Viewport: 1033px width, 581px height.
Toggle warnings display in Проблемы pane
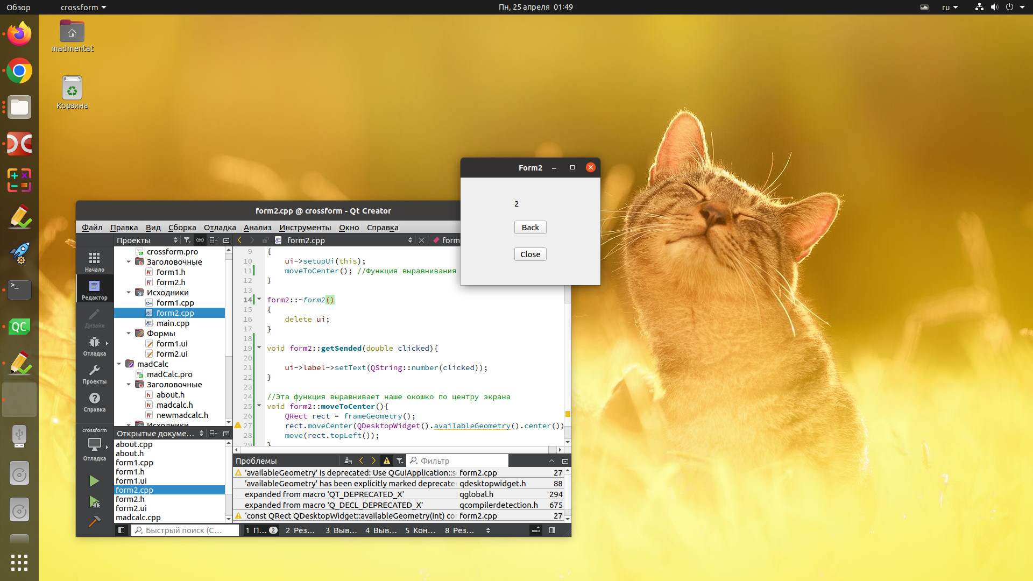386,461
